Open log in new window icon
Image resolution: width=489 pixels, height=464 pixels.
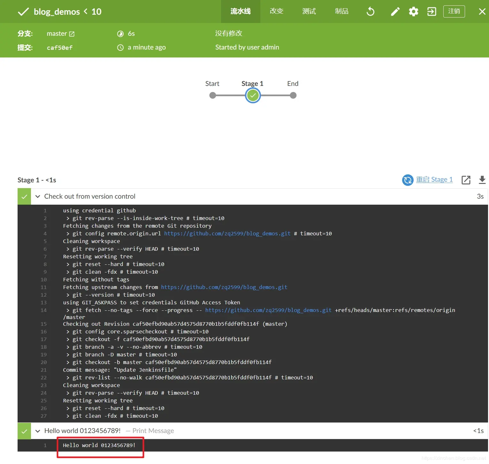pyautogui.click(x=466, y=180)
